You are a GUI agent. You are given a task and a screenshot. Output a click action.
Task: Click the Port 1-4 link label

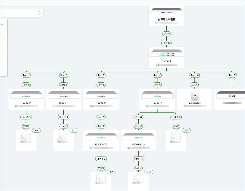(x=139, y=159)
